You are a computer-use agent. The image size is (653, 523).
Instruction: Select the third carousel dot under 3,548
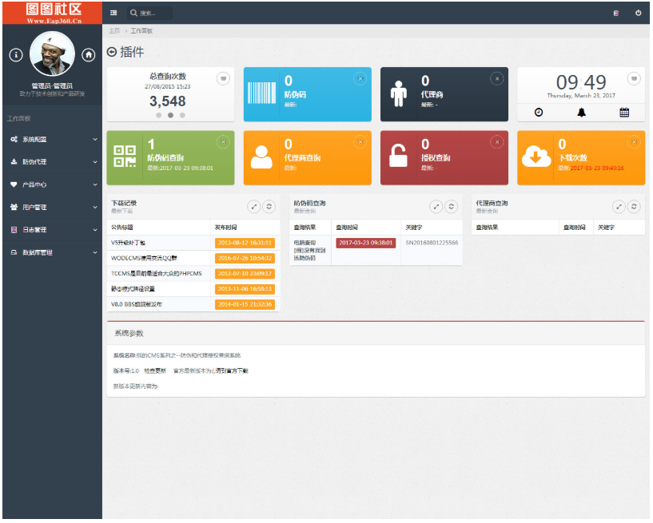click(182, 115)
